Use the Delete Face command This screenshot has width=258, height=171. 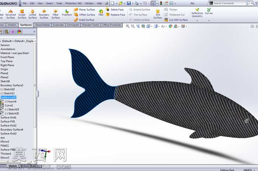coord(115,10)
